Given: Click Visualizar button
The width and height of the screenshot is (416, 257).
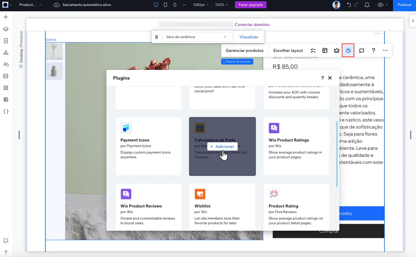Looking at the screenshot, I should 249,37.
